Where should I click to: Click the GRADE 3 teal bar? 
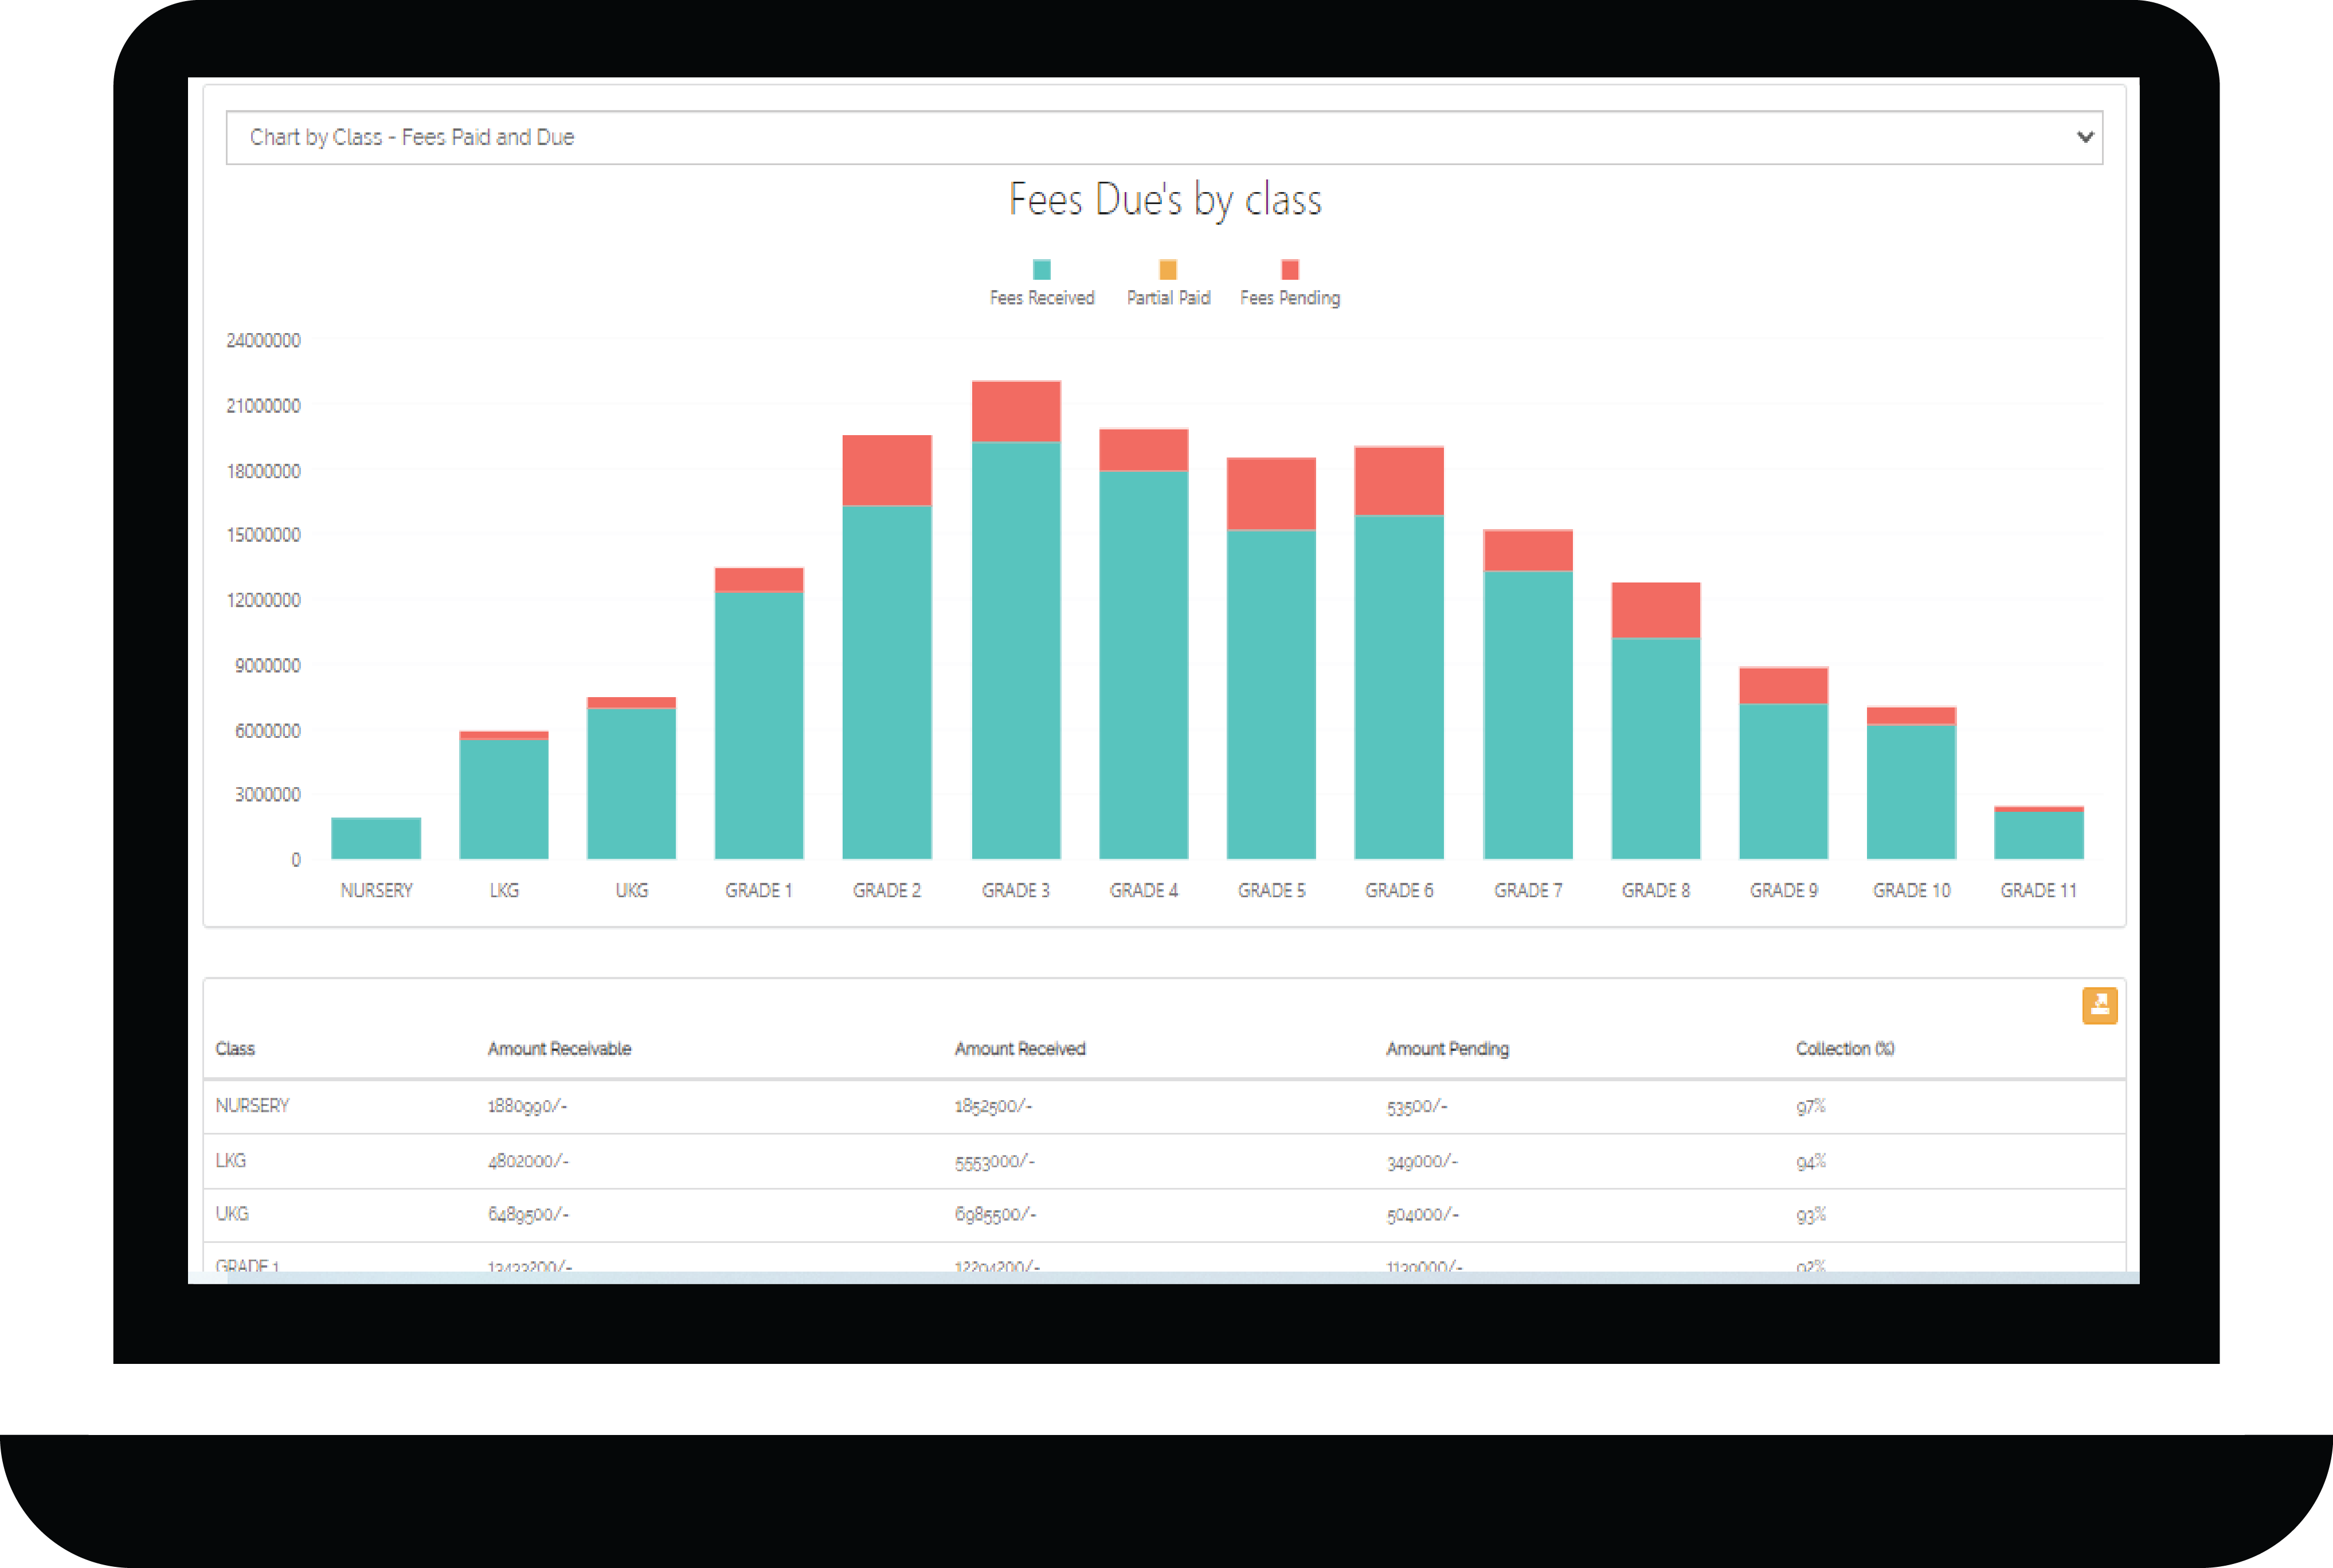coord(1016,650)
